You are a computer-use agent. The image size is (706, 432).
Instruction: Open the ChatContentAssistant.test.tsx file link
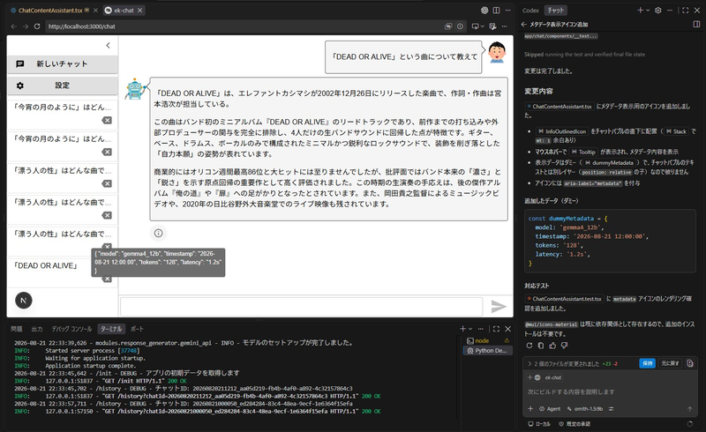tap(564, 299)
